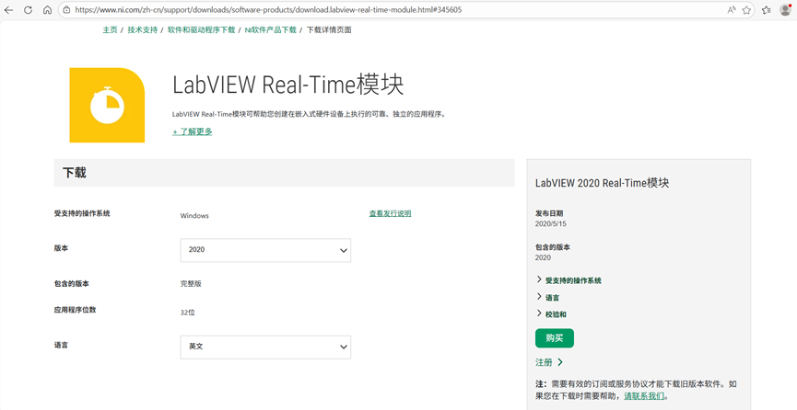797x410 pixels.
Task: Expand the 了解更多 link
Action: coord(193,132)
